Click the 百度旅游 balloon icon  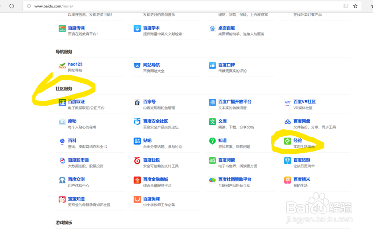pyautogui.click(x=287, y=161)
